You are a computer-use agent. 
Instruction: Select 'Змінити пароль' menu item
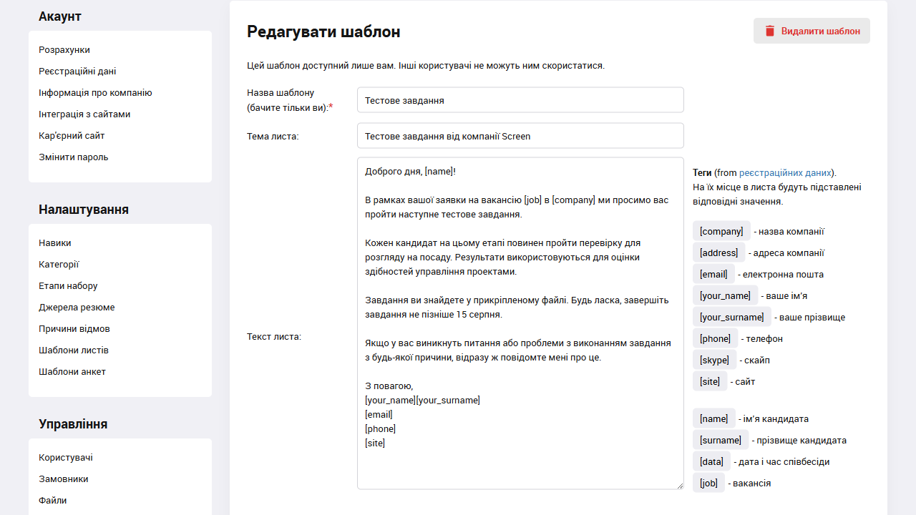pyautogui.click(x=74, y=157)
